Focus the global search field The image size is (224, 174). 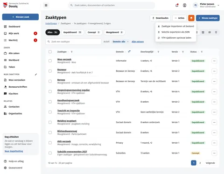112,5
